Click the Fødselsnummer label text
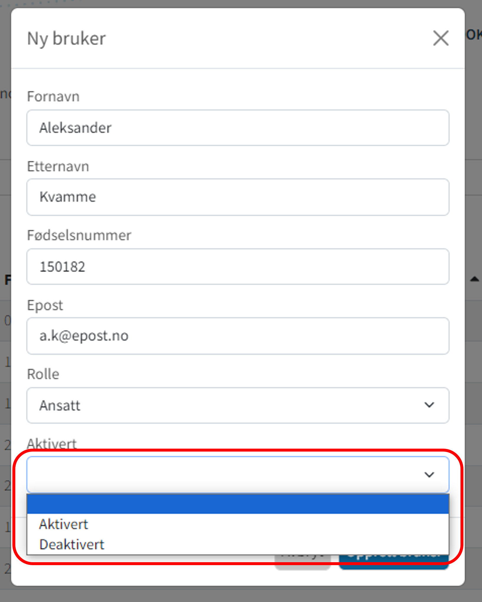The width and height of the screenshot is (482, 602). point(79,235)
